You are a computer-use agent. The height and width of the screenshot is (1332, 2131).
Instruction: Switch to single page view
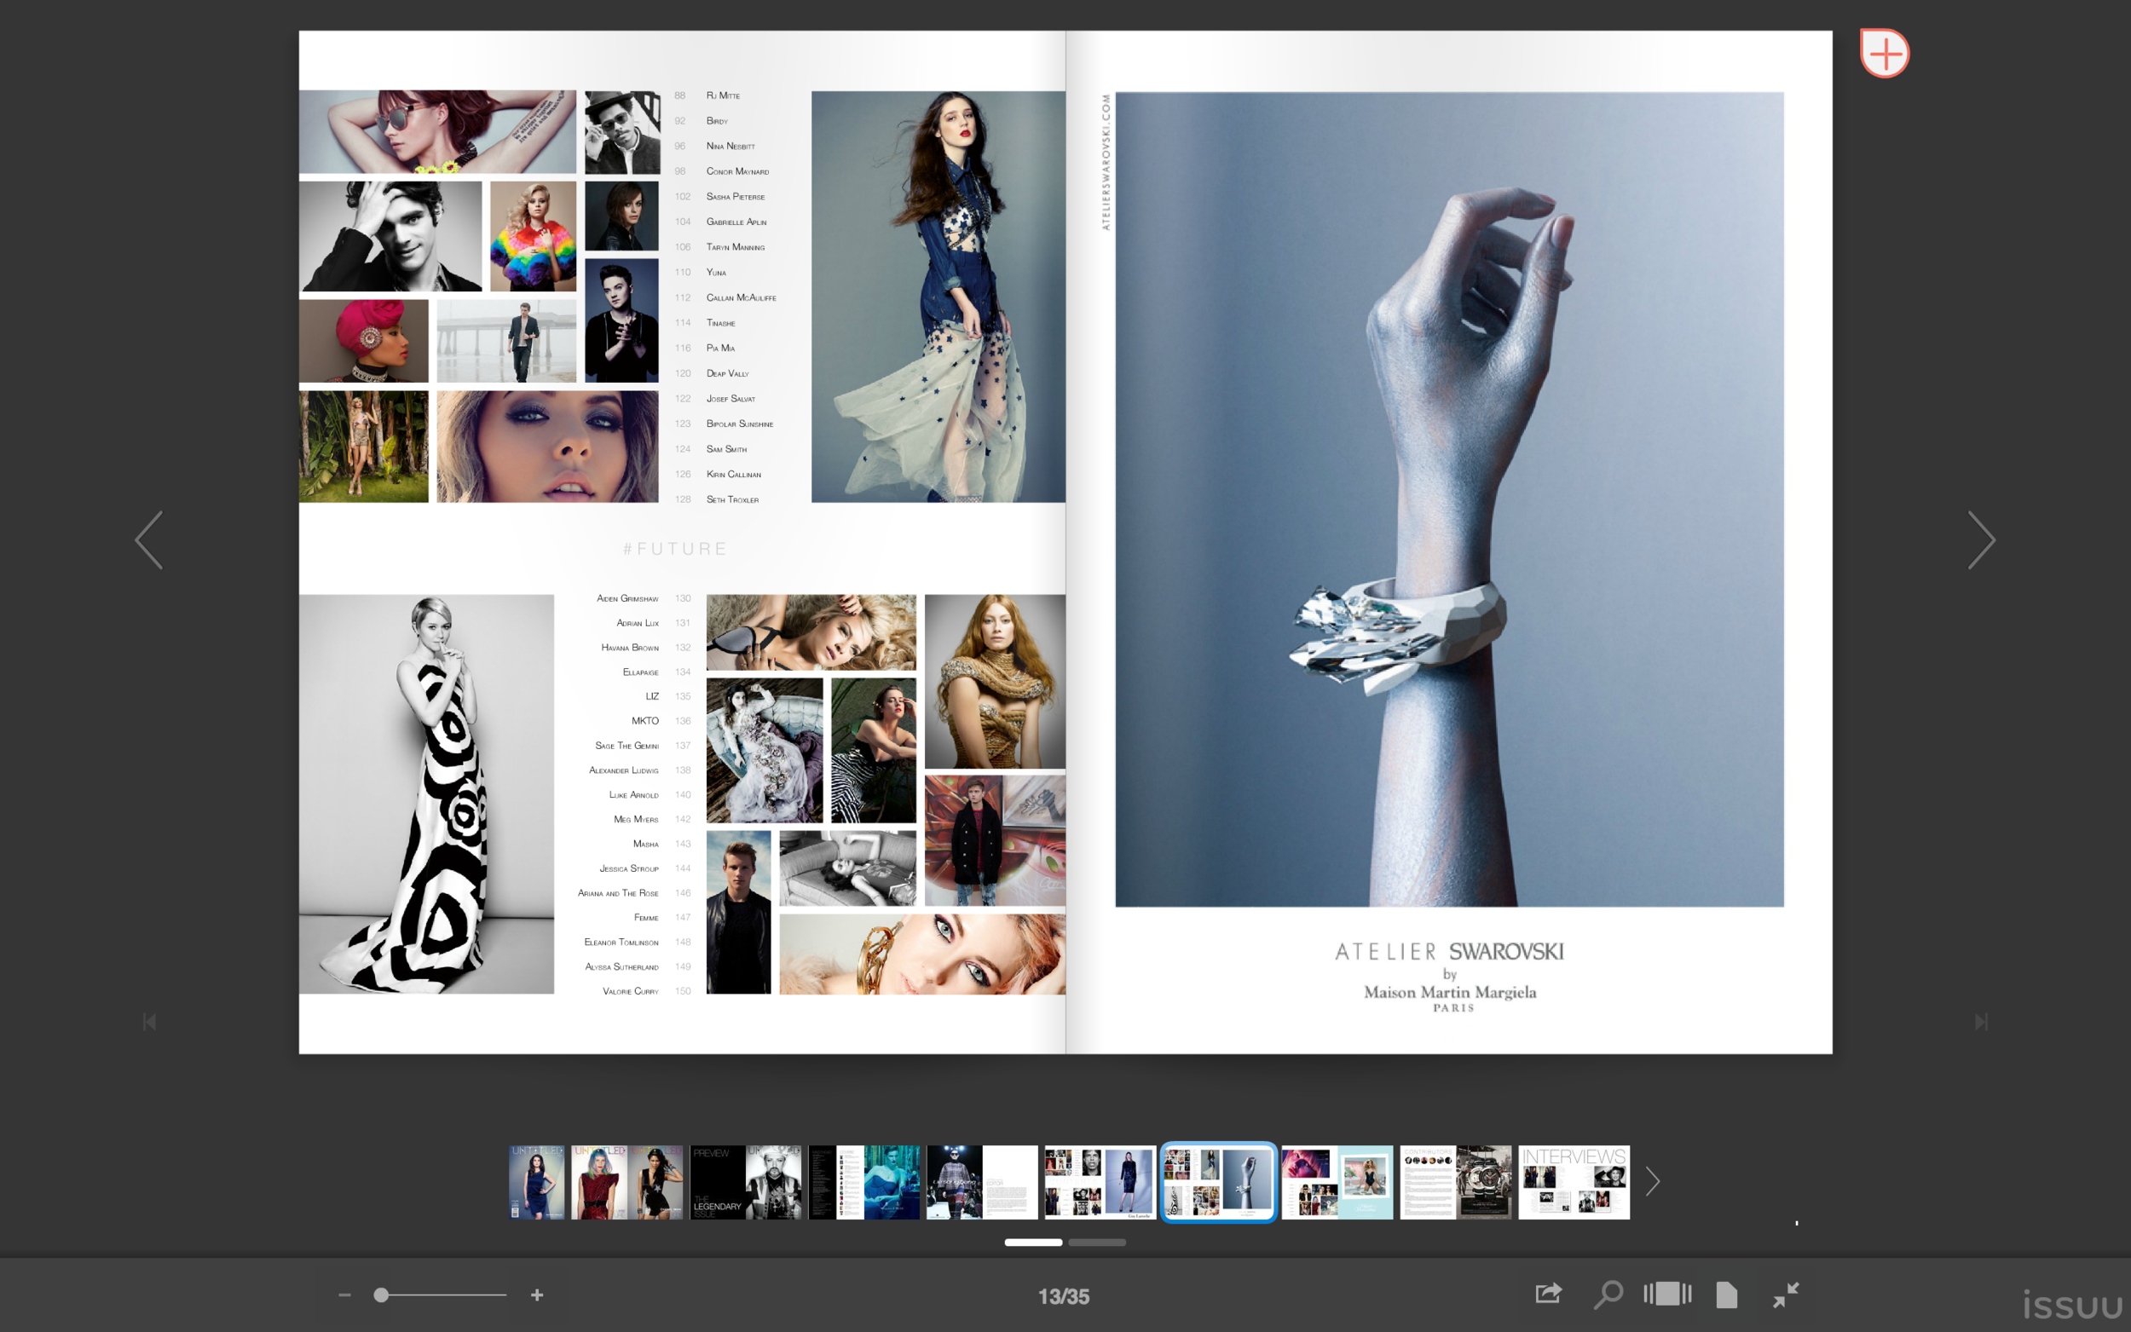pyautogui.click(x=1727, y=1295)
